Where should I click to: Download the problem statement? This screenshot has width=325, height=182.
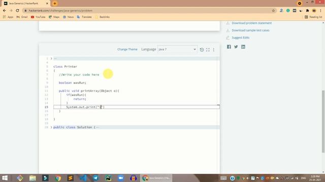[x=252, y=23]
